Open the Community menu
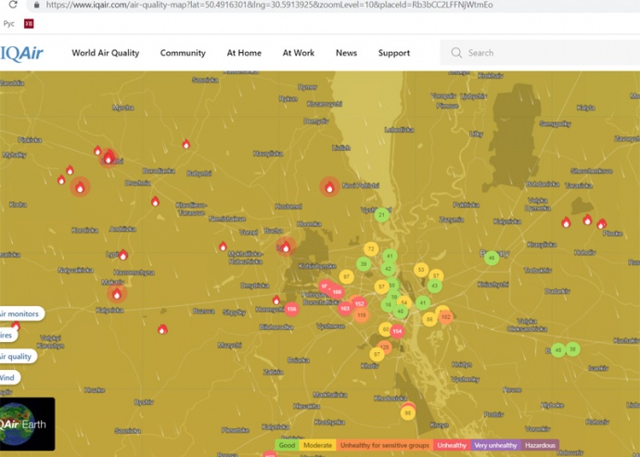640x457 pixels. tap(183, 53)
